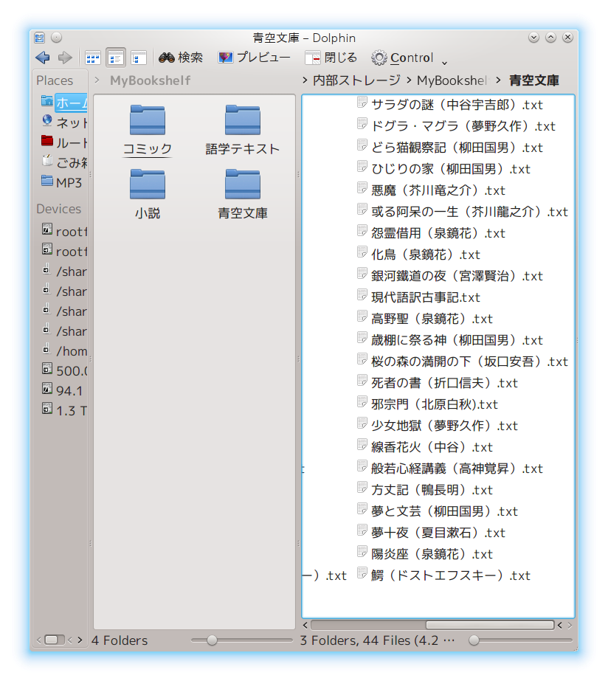608x681 pixels.
Task: Click right scroll arrow of file pane scrollbar
Action: (570, 626)
